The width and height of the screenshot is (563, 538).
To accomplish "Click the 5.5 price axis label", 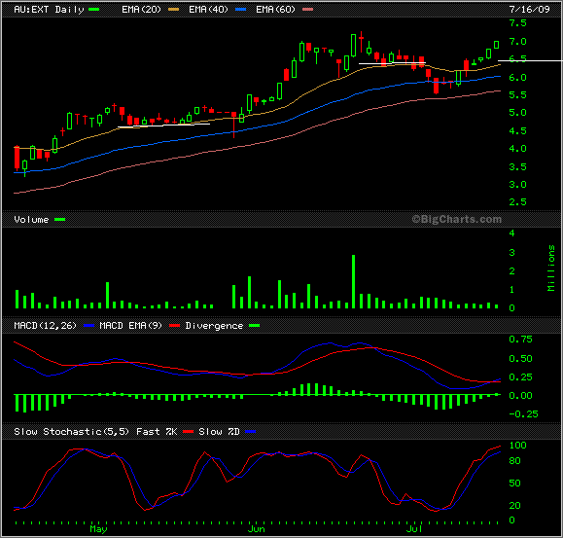I will 517,94.
